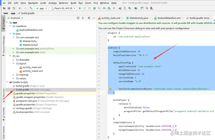215x140 pixels.
Task: Sync Project with Gradle Files elephant icon
Action: click(x=120, y=8)
